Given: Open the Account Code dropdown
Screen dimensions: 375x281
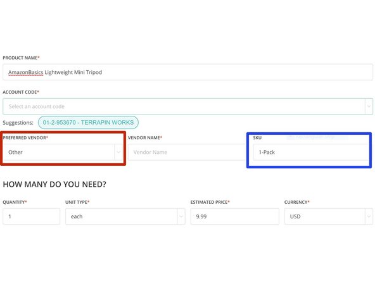Looking at the screenshot, I should coord(187,106).
